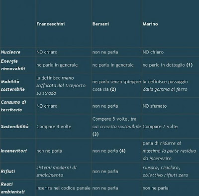Image resolution: width=199 pixels, height=196 pixels.
Task: Click the 'NO sfumato' cell
Action: pos(155,106)
